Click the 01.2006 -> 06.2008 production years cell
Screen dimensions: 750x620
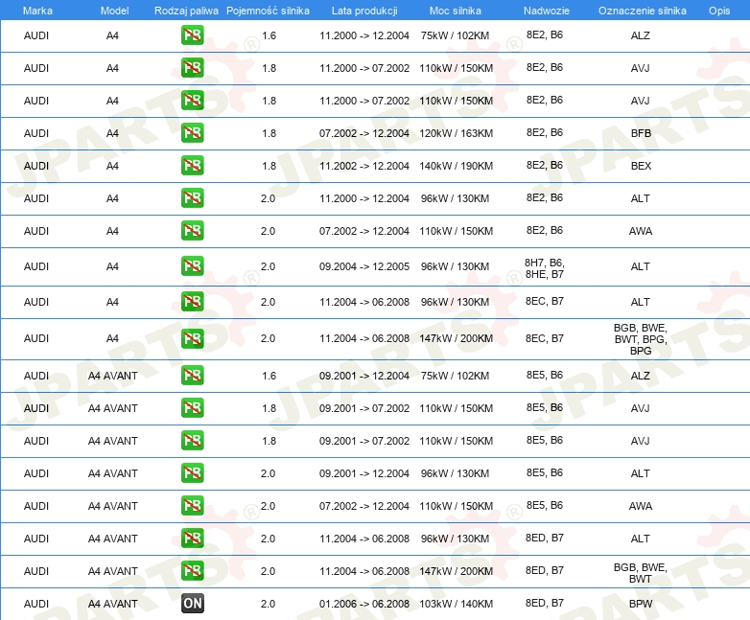(364, 604)
